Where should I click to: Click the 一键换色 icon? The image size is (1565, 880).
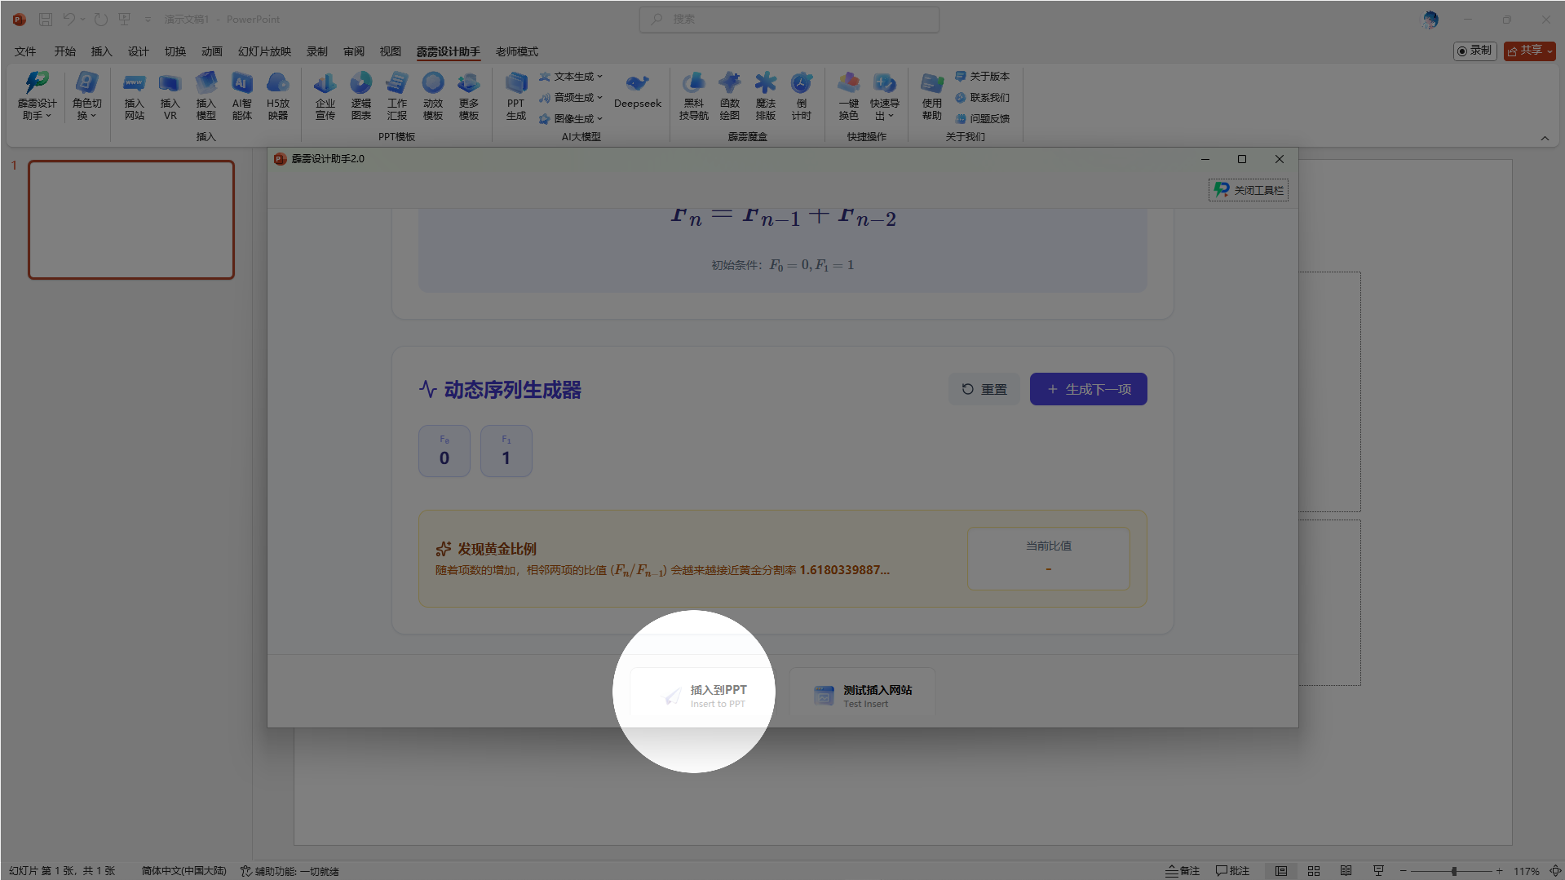848,96
